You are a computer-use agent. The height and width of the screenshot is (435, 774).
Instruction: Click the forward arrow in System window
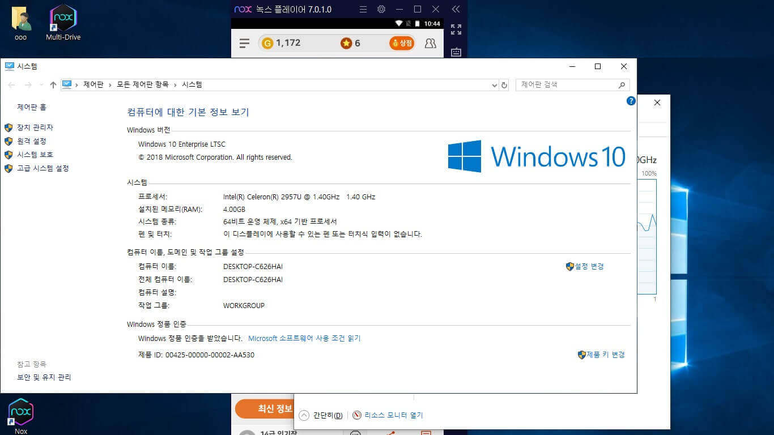click(28, 85)
